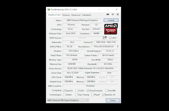The image size is (169, 111).
Task: Click the Pixel Fillrate field 19.2 GPixel/s
Action: pos(72,55)
